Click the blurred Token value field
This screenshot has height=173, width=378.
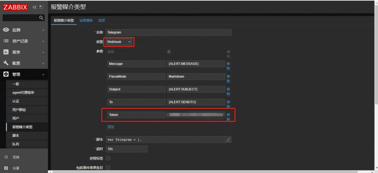[x=196, y=114]
